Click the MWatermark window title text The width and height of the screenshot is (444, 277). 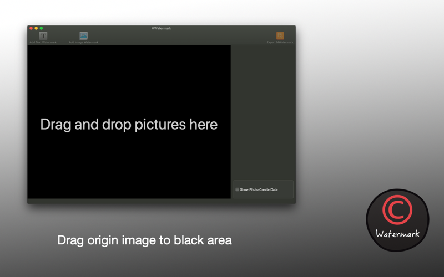tap(161, 28)
